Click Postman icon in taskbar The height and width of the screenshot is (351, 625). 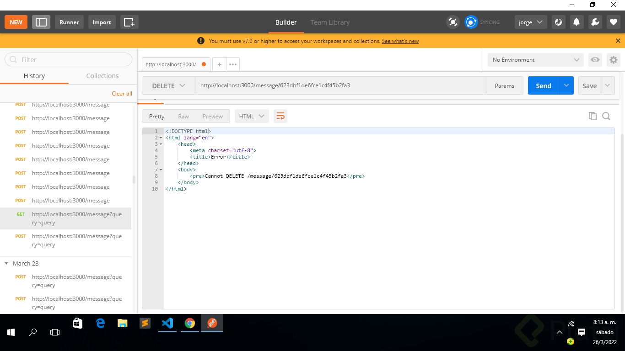[x=212, y=323]
